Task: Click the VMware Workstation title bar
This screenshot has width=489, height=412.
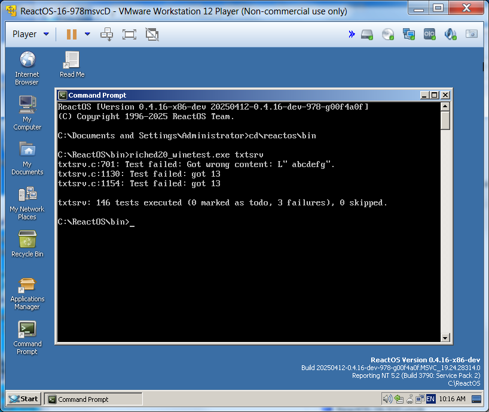Action: click(206, 11)
